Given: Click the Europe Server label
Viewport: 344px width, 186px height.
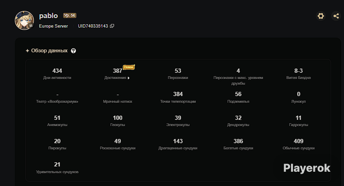Looking at the screenshot, I should click(x=54, y=26).
